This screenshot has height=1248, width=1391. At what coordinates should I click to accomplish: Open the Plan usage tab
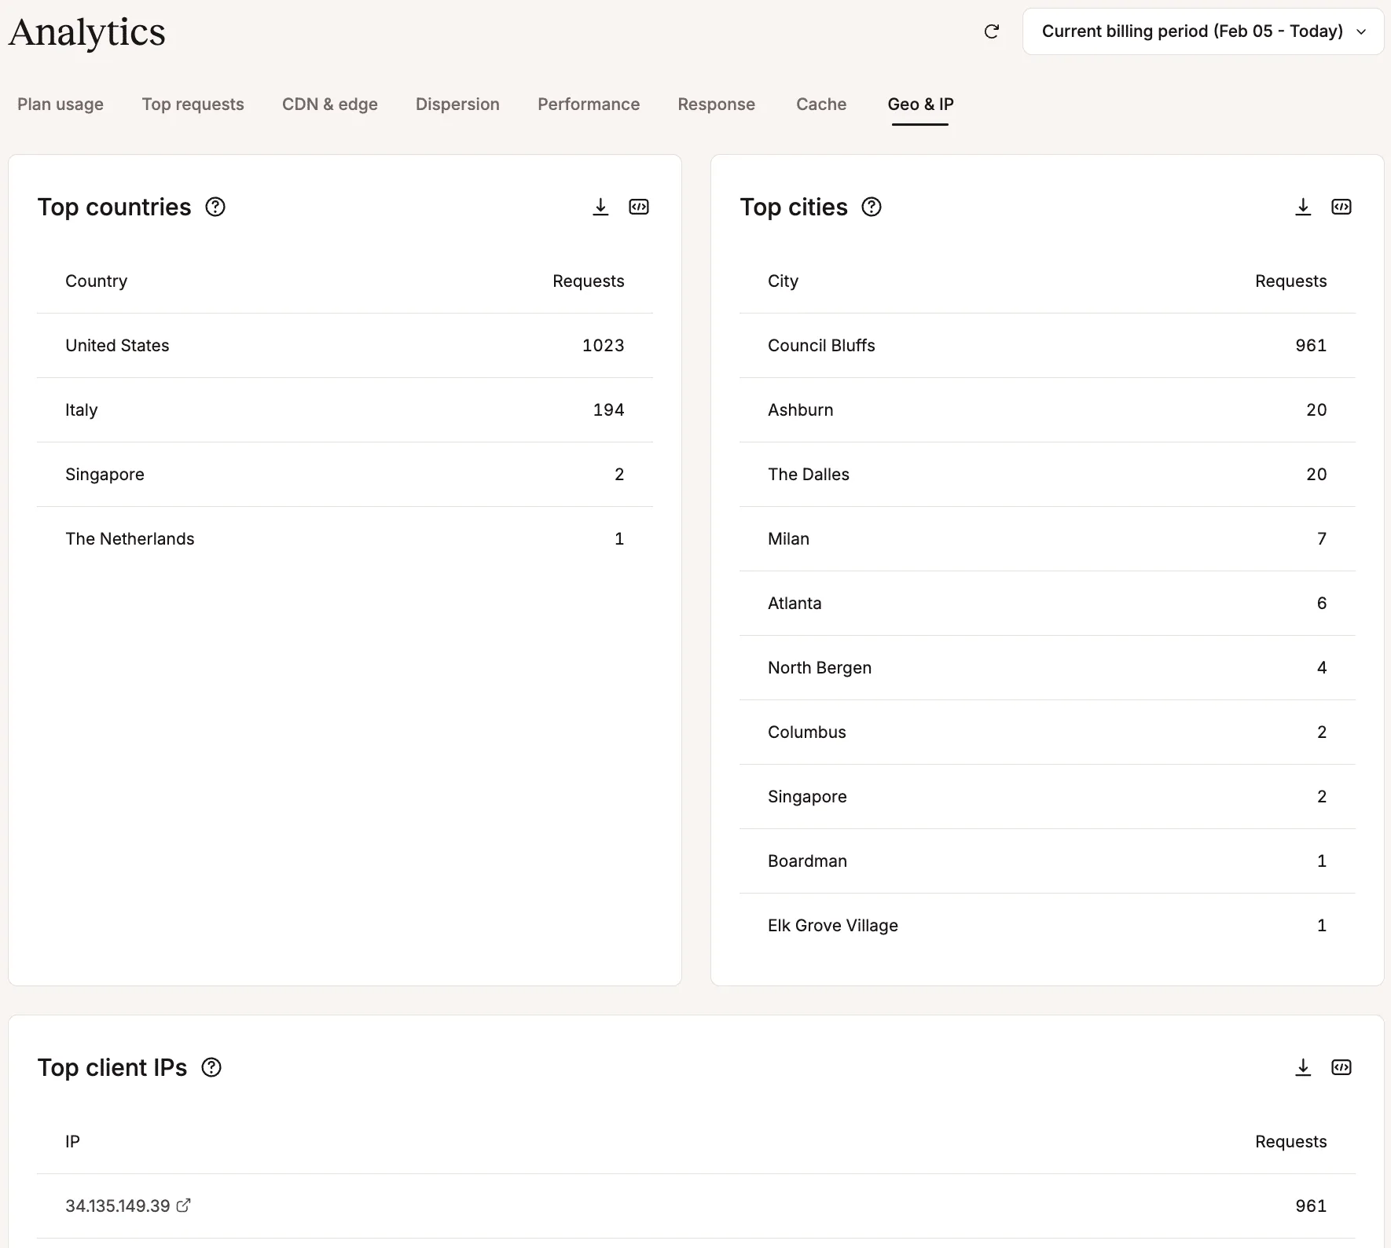coord(60,104)
